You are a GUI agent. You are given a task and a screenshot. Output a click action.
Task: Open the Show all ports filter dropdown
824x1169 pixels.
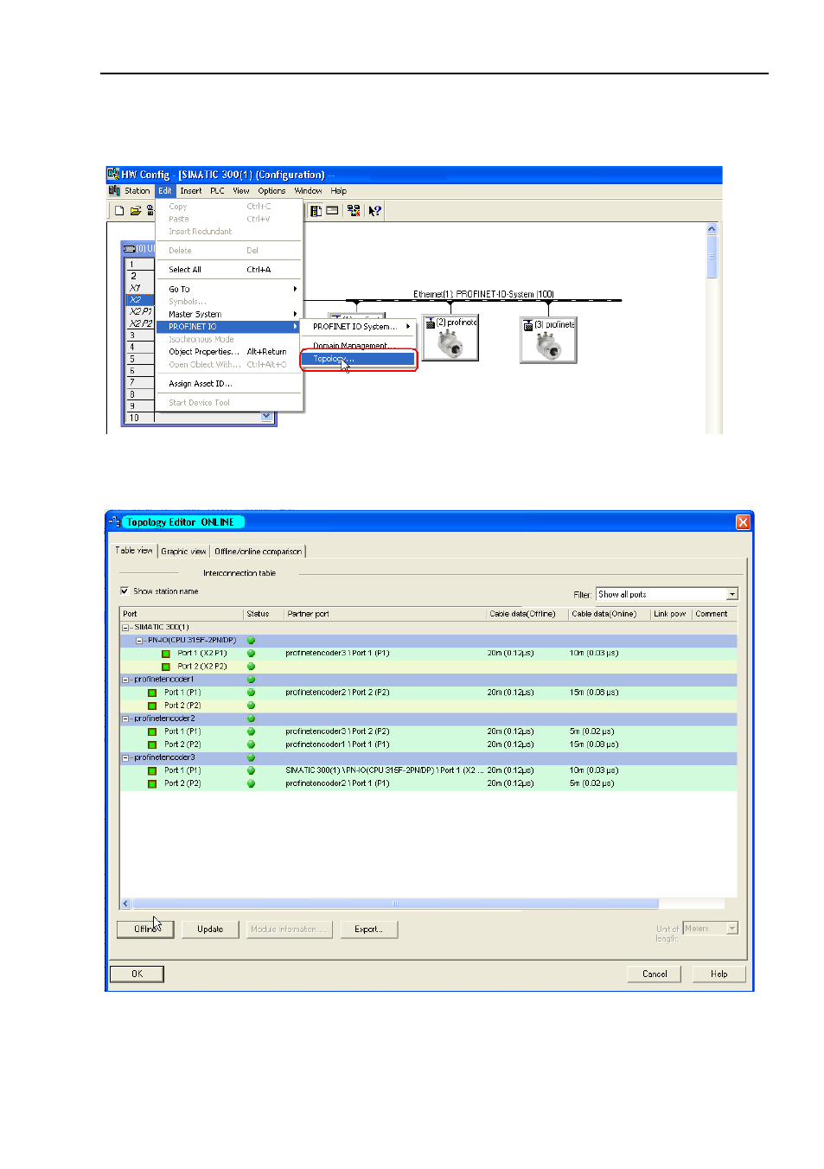(667, 594)
